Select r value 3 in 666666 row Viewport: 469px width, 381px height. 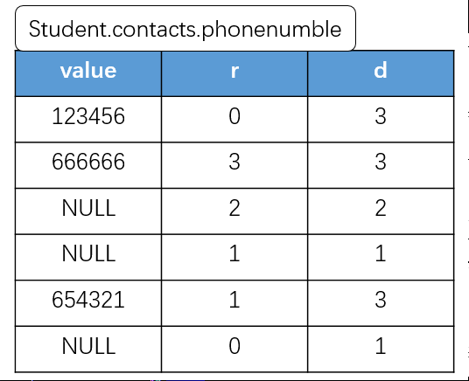[x=234, y=165]
